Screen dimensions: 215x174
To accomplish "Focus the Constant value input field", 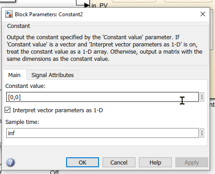I will pyautogui.click(x=103, y=97).
